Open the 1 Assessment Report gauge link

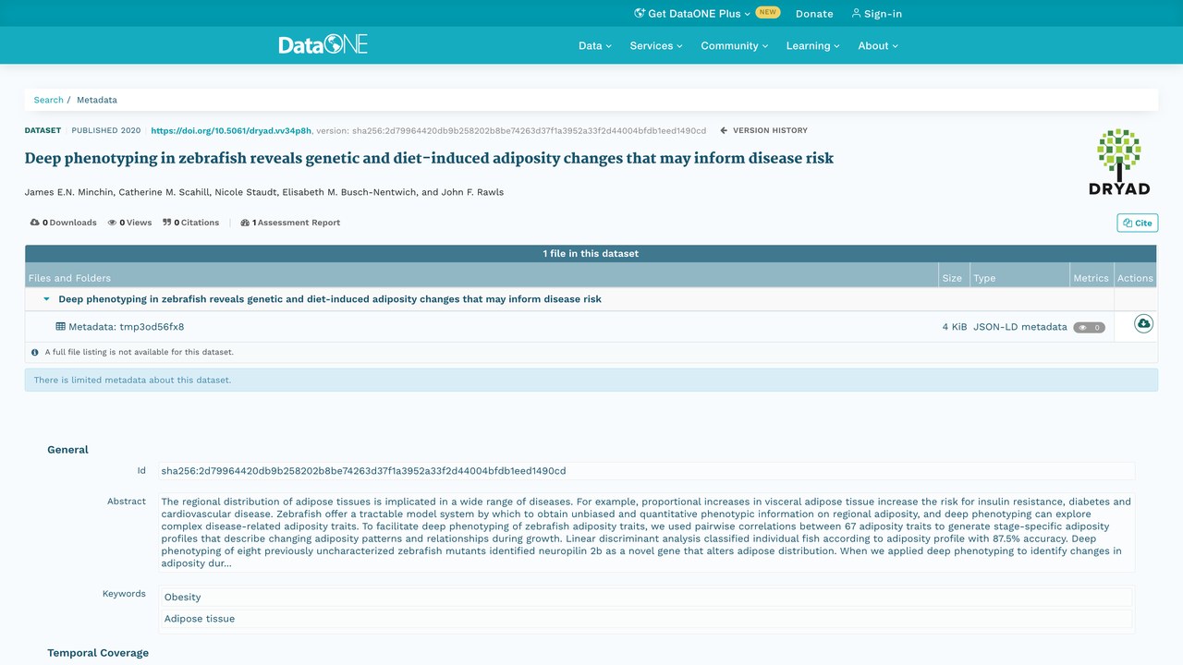[x=290, y=223]
